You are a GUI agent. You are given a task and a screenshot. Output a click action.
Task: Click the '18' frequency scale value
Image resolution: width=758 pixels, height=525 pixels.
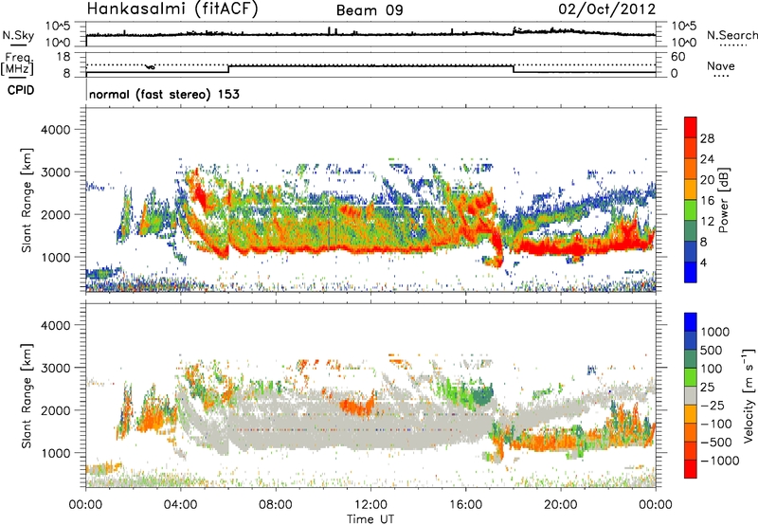tap(63, 57)
